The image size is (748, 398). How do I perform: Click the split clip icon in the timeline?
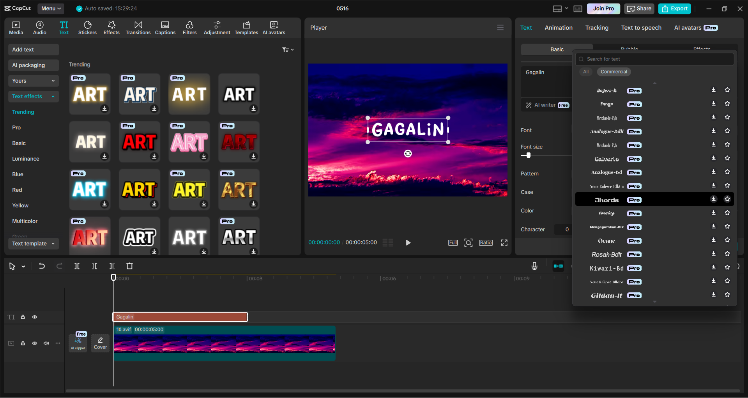(77, 266)
